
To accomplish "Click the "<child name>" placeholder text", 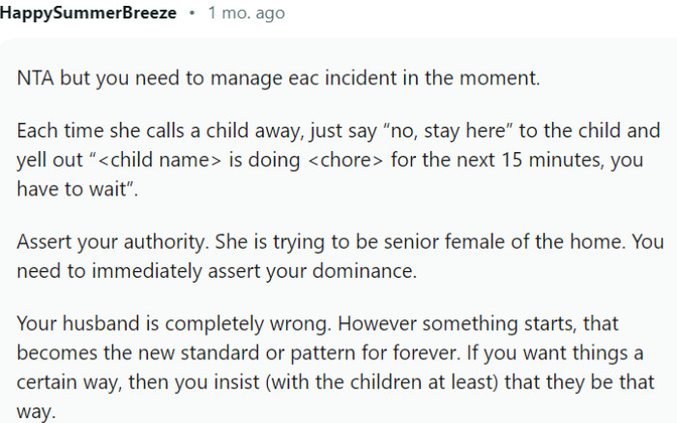I will click(160, 160).
